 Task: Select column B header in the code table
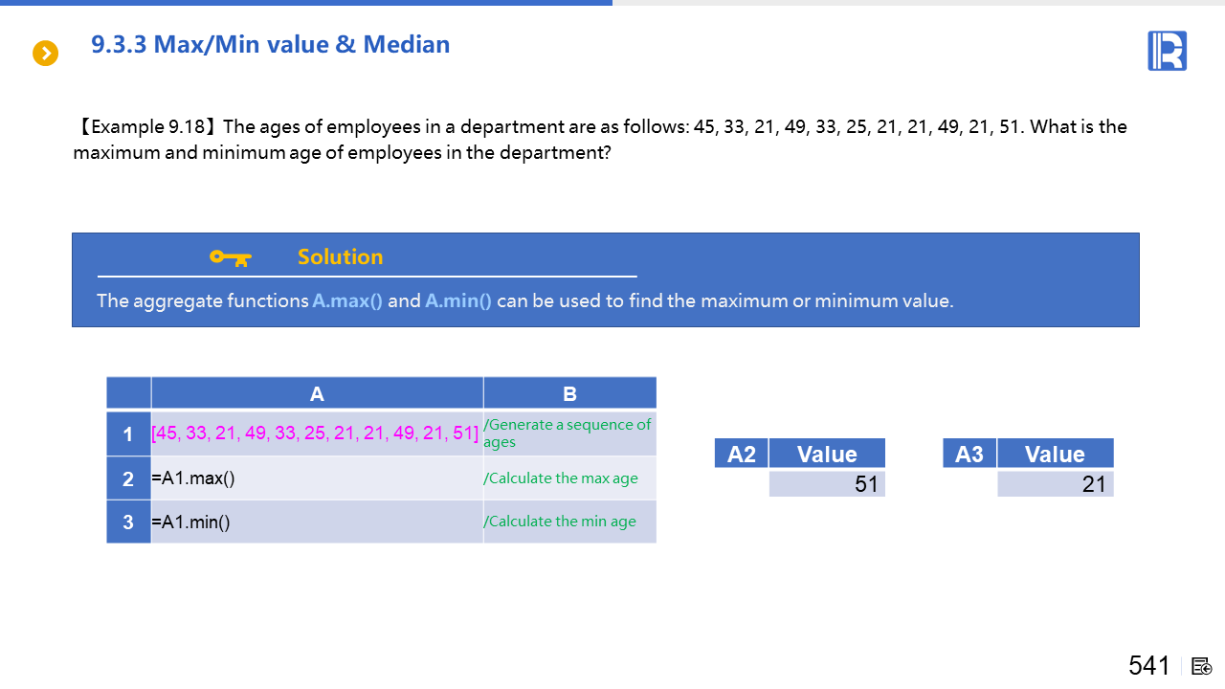(x=569, y=393)
